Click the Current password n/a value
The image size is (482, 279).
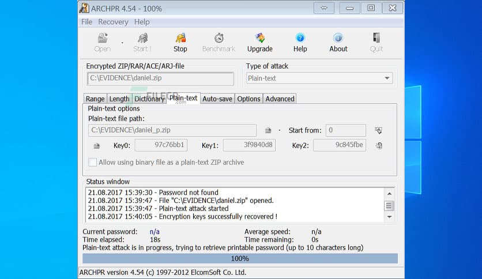155,232
